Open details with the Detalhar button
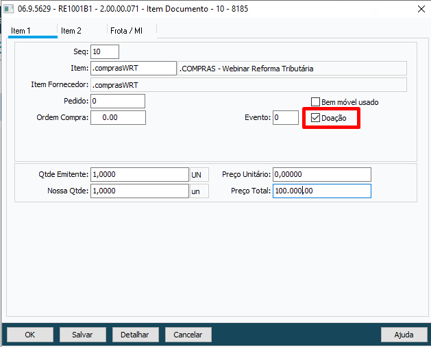This screenshot has height=347, width=431. (x=135, y=335)
